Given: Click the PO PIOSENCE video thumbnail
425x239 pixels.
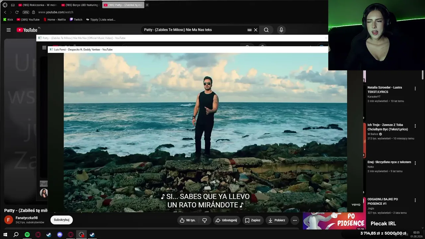Looking at the screenshot, I should click(334, 221).
